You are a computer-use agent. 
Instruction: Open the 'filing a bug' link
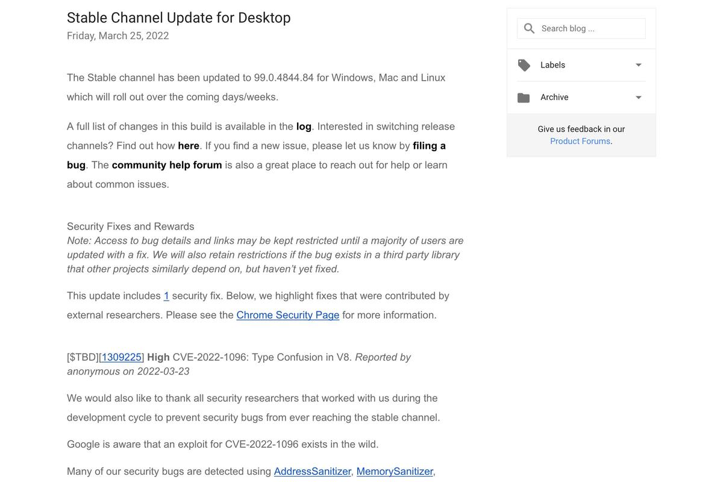tap(257, 155)
